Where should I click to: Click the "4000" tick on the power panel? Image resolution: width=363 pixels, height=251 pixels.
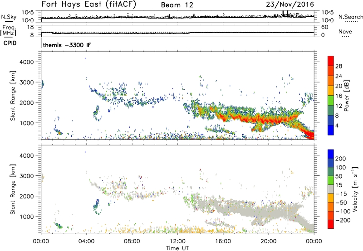tap(27, 62)
